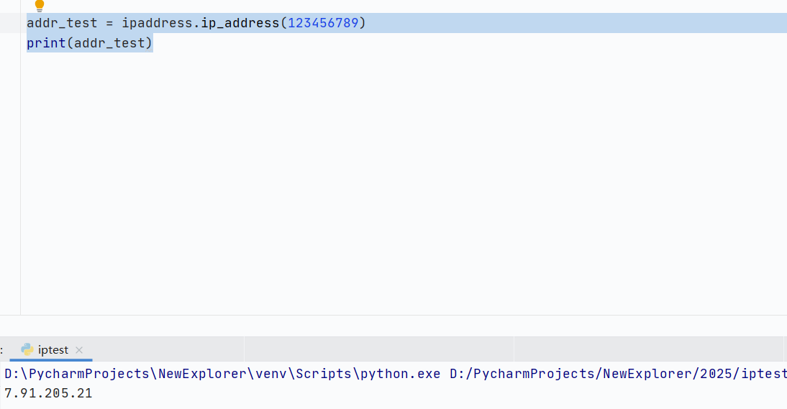This screenshot has width=787, height=409.
Task: Click the print function call
Action: click(x=45, y=43)
